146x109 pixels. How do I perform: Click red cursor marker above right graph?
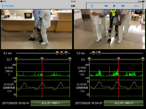coord(119,59)
